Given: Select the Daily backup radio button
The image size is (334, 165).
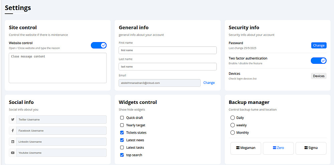Looking at the screenshot, I should click(232, 118).
